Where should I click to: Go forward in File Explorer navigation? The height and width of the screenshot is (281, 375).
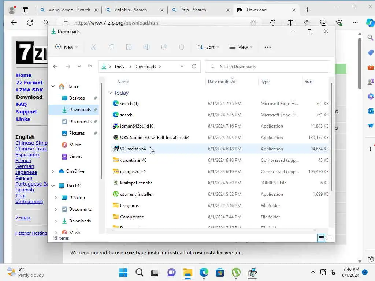pyautogui.click(x=68, y=67)
